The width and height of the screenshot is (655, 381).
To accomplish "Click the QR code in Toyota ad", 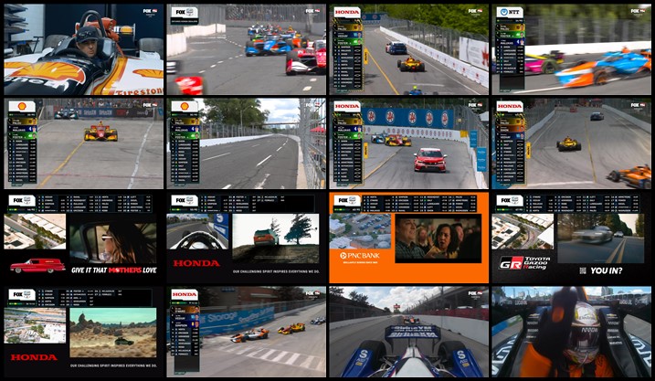I will click(586, 270).
